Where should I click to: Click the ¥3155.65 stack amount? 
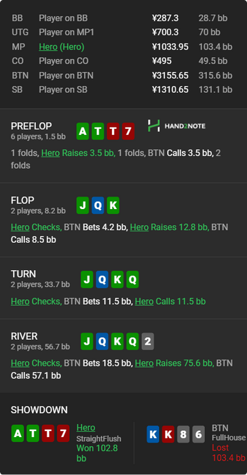point(170,75)
